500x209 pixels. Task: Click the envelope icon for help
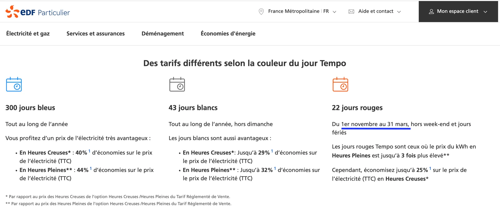click(351, 12)
